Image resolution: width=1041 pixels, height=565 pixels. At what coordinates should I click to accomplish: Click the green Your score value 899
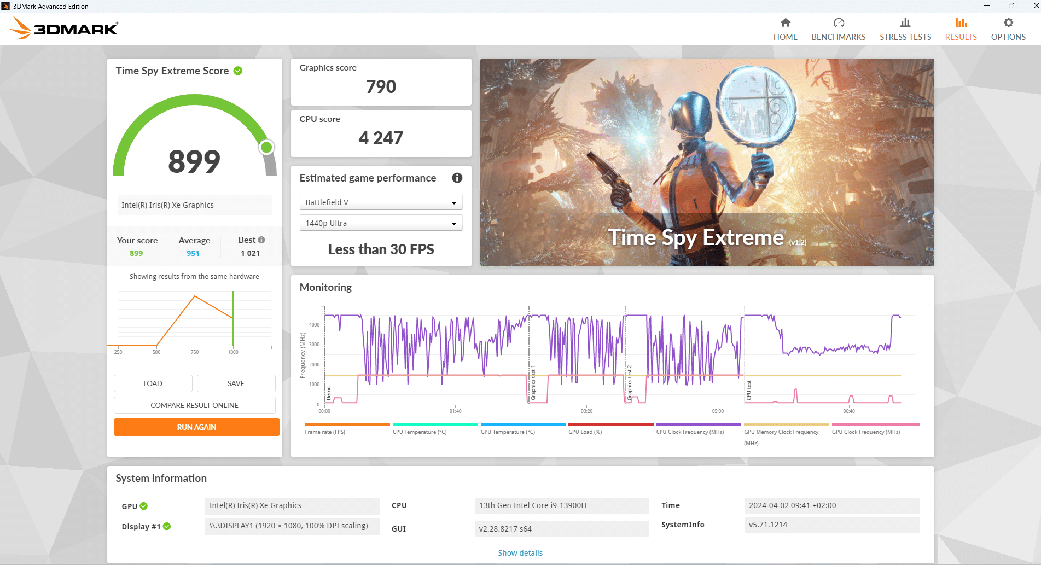coord(136,253)
